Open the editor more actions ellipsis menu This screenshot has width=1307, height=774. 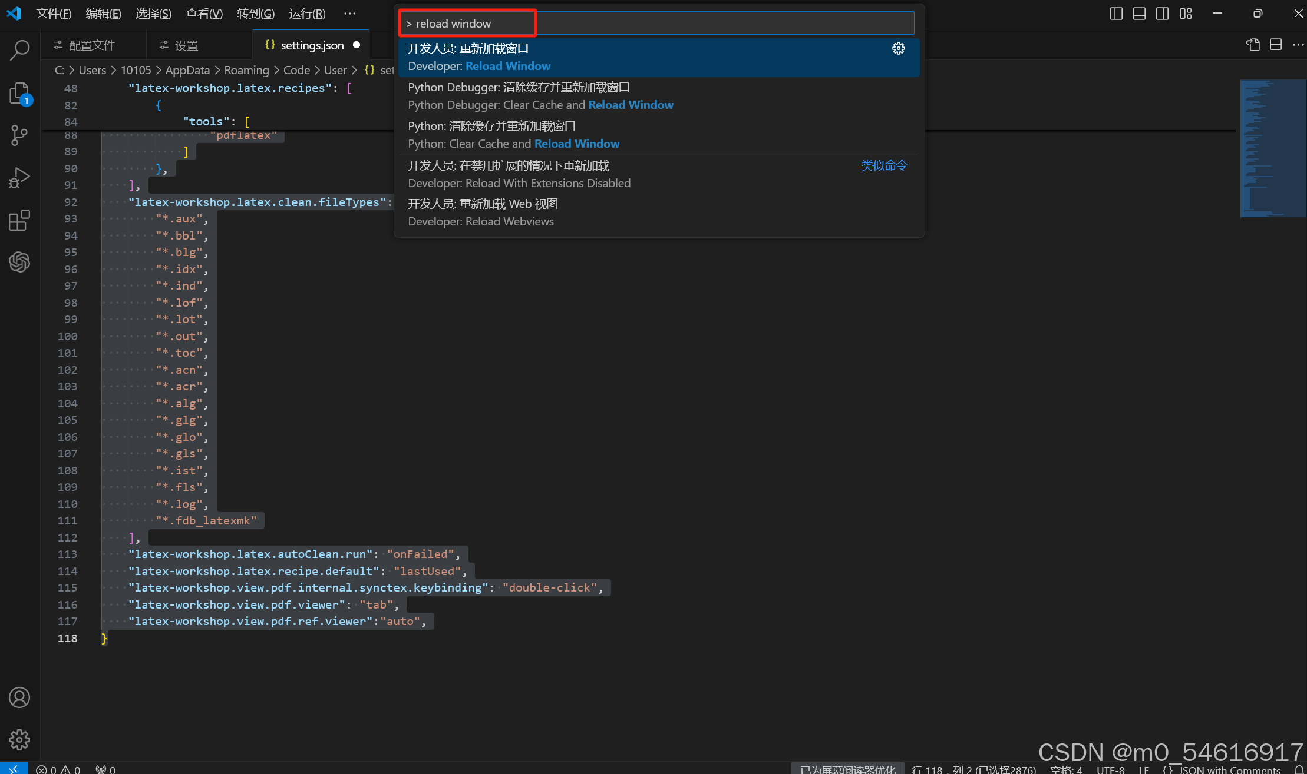1299,44
